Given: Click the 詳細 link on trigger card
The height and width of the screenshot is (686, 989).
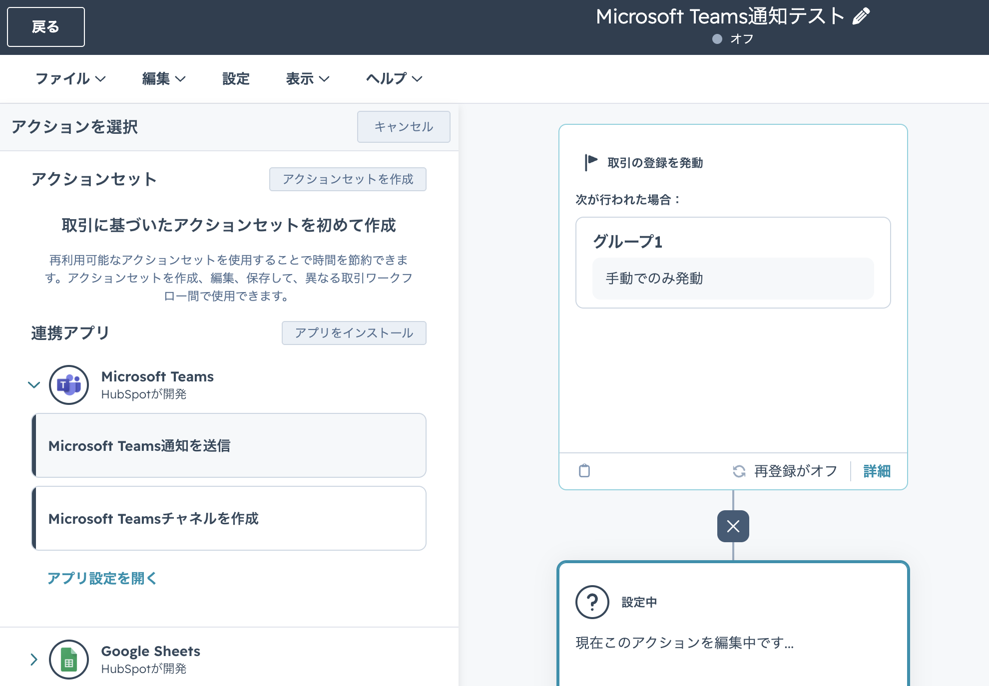Looking at the screenshot, I should (877, 471).
